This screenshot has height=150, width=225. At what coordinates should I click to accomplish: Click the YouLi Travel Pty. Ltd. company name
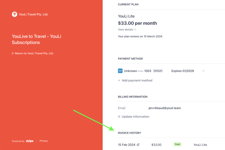click(x=34, y=14)
